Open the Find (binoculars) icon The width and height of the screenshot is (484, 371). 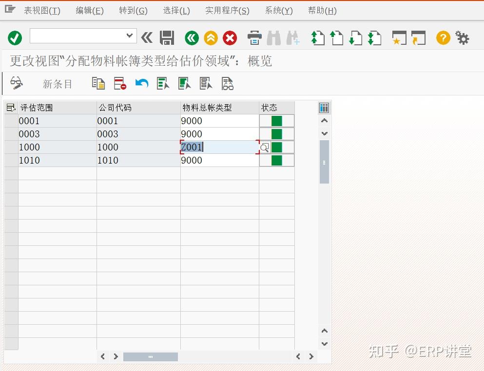click(274, 37)
